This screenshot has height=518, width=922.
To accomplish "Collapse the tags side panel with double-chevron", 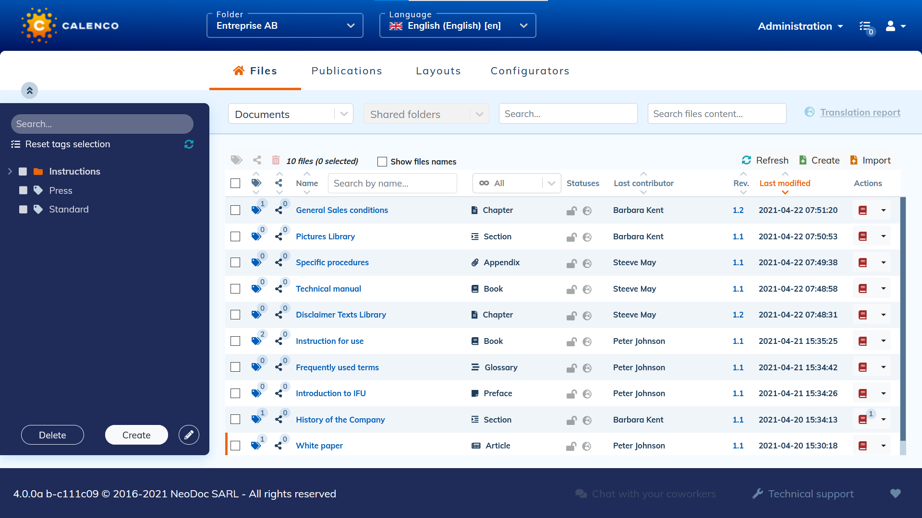I will [29, 90].
